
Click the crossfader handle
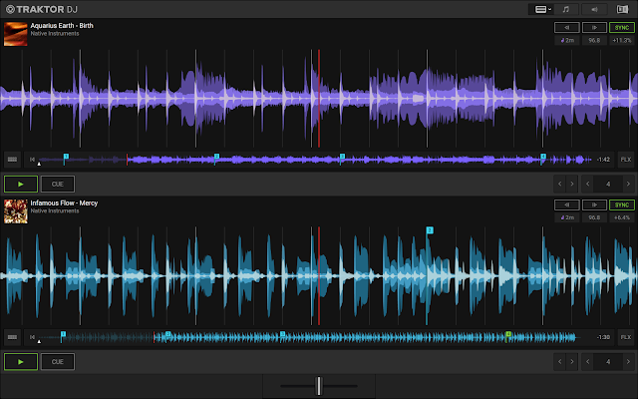coord(319,386)
